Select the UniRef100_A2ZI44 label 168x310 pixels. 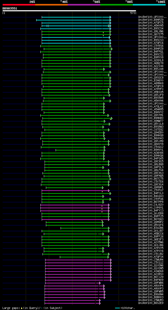pyautogui.click(x=151, y=66)
